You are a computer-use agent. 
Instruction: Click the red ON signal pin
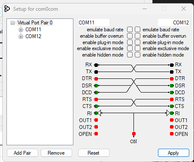click(134, 134)
